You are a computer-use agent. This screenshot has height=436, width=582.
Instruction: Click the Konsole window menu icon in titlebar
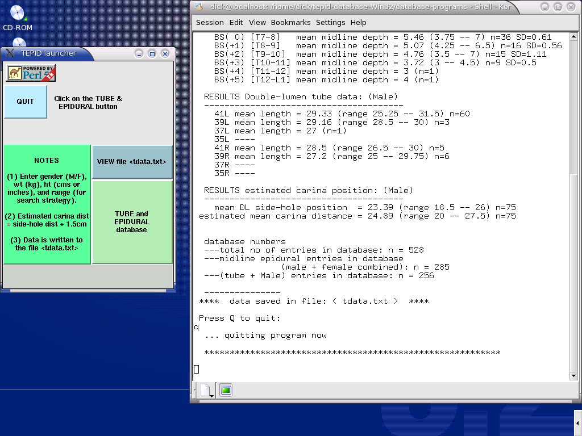pyautogui.click(x=198, y=7)
